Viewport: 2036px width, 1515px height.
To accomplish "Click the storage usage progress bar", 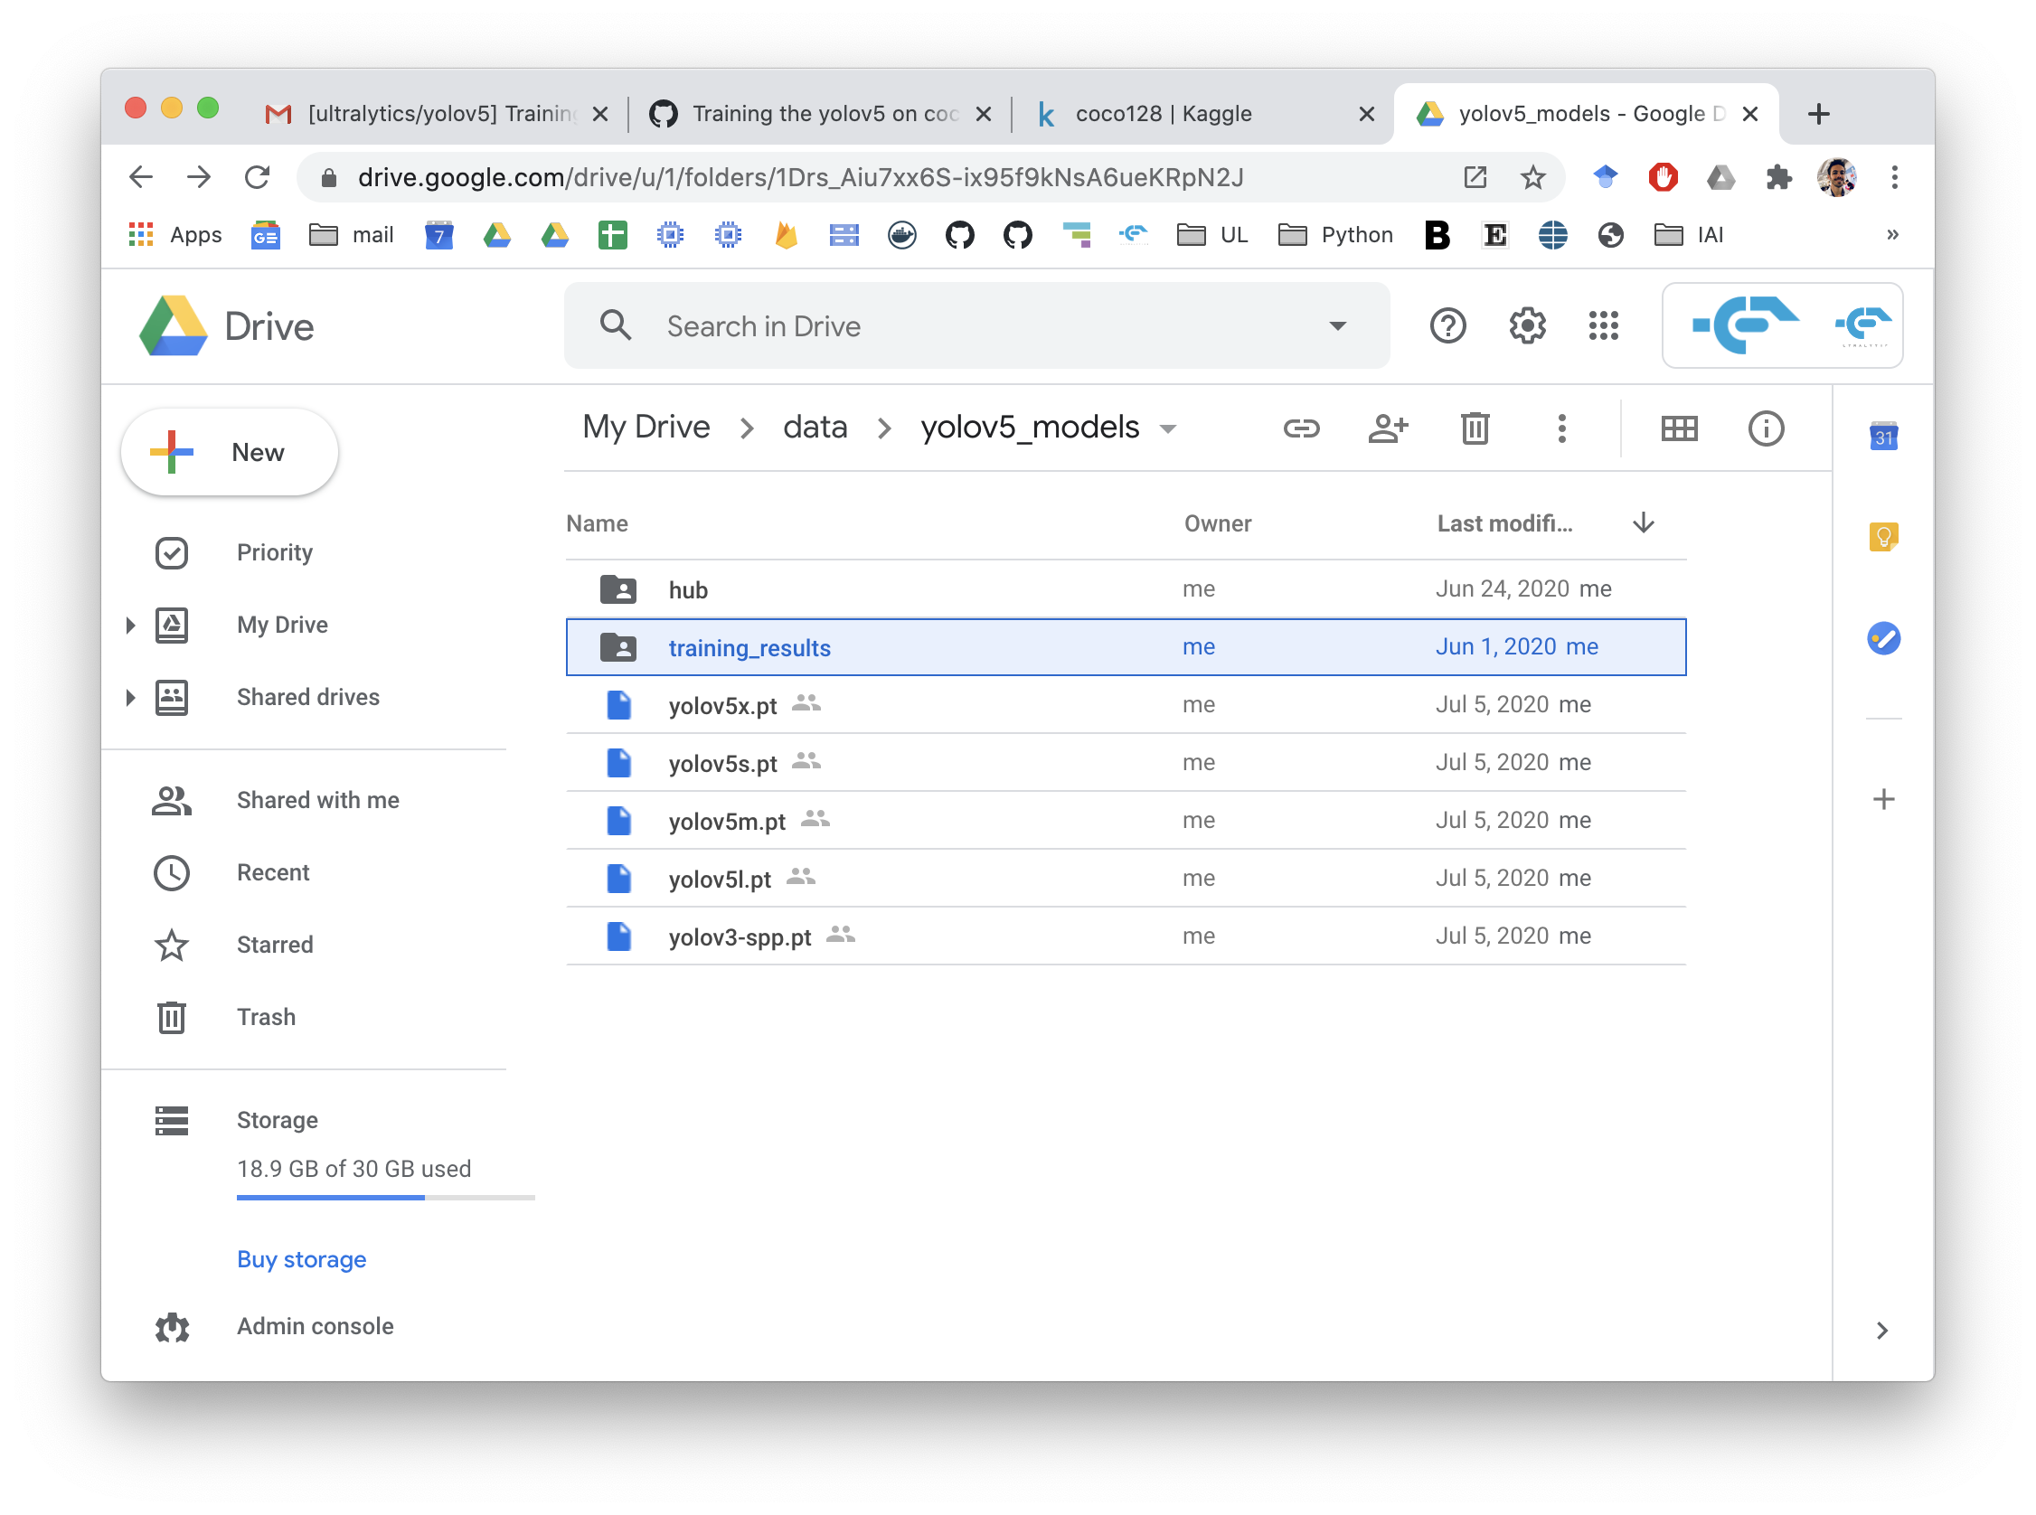I will click(x=385, y=1198).
